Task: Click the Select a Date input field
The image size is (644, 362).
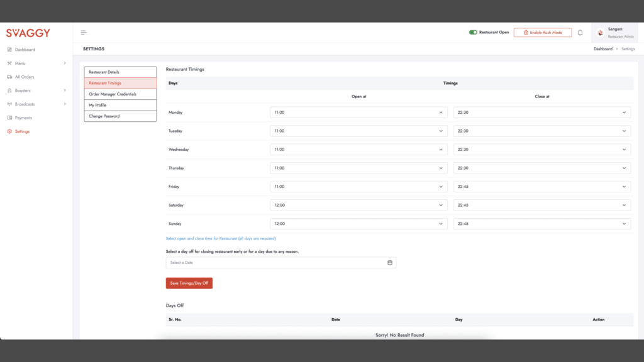Action: tap(277, 263)
